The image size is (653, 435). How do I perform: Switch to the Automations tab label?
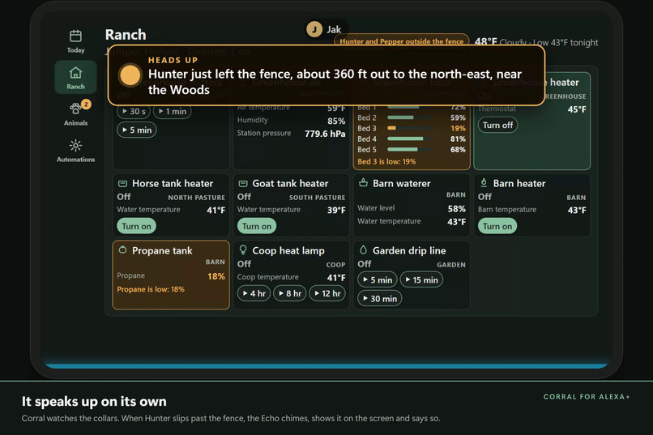click(75, 160)
